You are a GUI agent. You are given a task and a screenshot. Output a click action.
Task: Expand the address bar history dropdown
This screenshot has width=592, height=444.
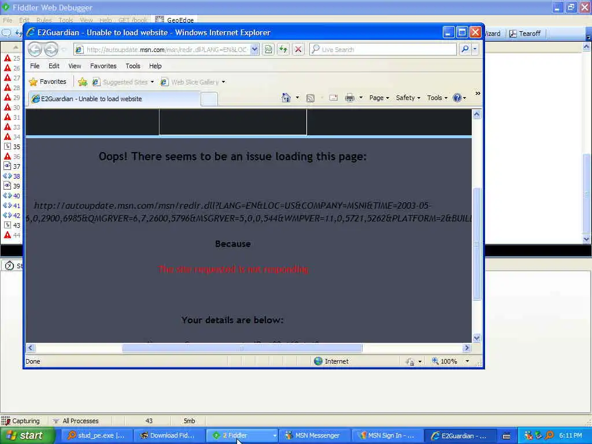[254, 50]
